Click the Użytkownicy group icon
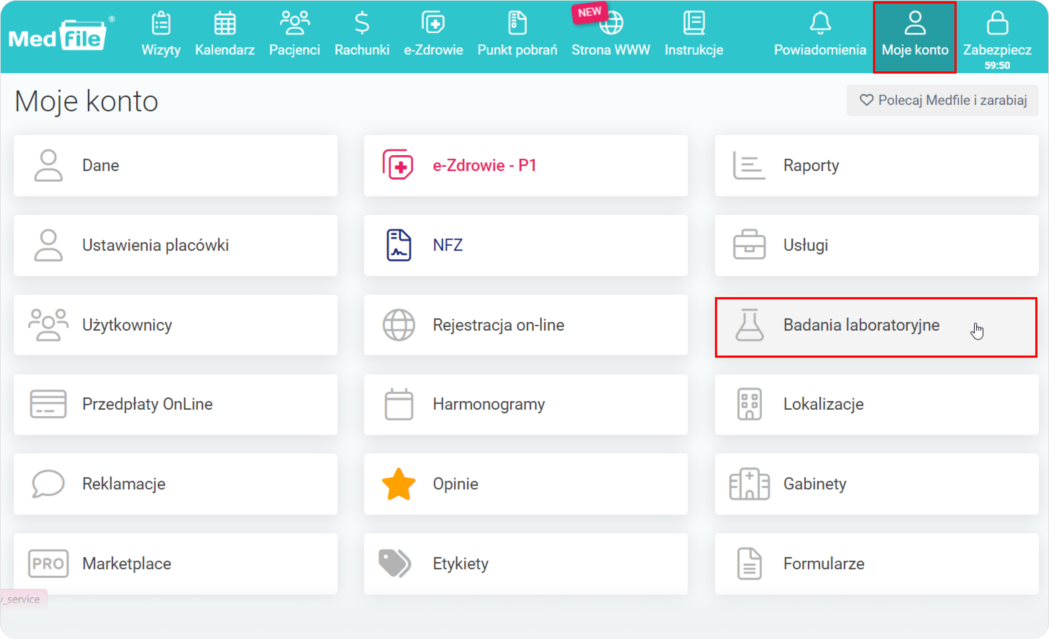The image size is (1049, 639). click(x=48, y=325)
